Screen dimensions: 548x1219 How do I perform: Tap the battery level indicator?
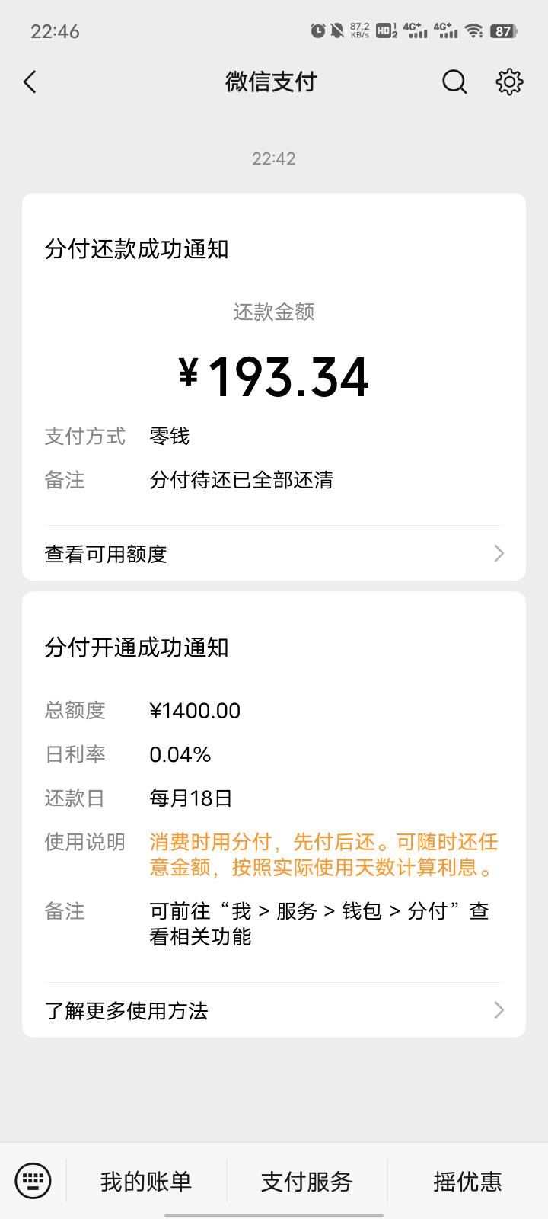(x=504, y=31)
